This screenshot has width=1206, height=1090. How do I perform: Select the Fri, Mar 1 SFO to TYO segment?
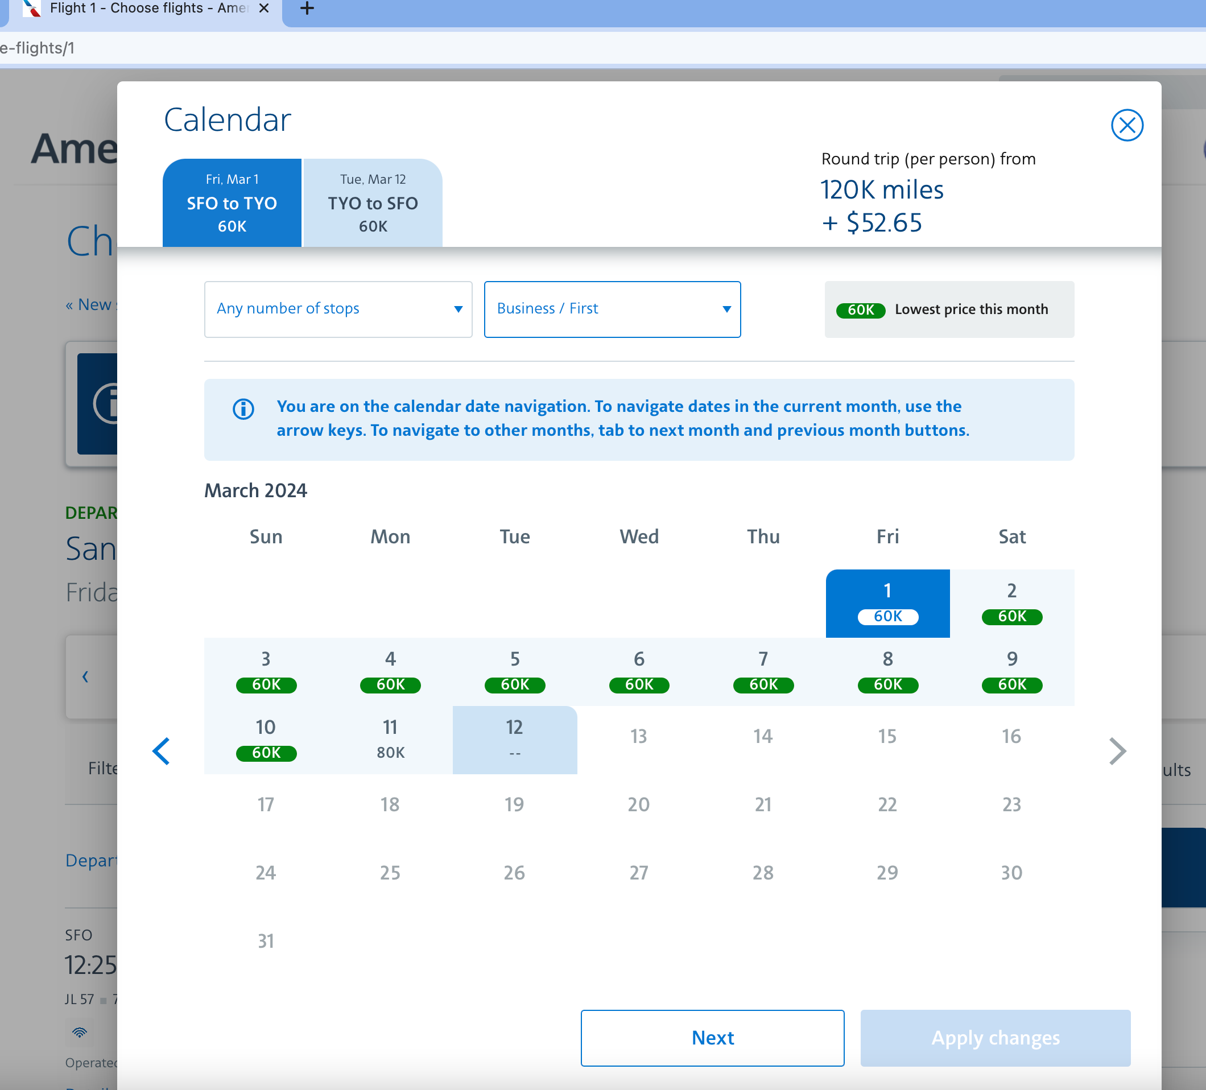pos(232,203)
